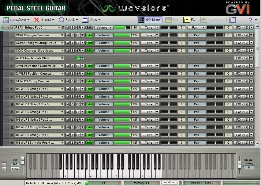Click the Unload red X icon
Viewport: 261px width, 186px height.
click(37, 20)
